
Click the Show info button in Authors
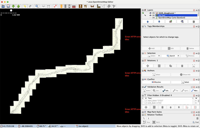pyautogui.click(x=184, y=74)
